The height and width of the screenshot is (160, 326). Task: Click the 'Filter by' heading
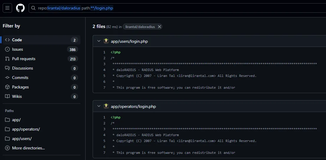point(11,26)
